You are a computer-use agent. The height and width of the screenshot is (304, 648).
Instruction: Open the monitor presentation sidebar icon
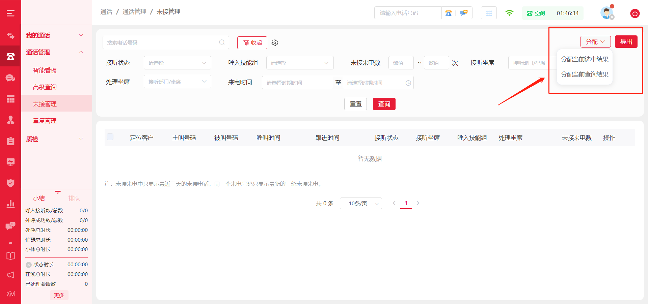click(x=10, y=162)
